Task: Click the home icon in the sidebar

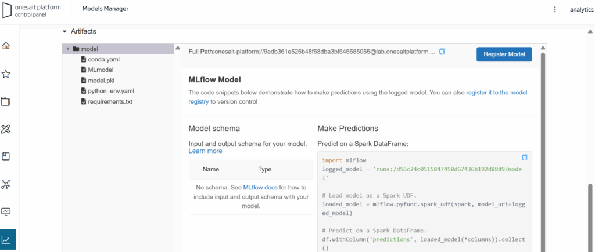Action: coord(6,46)
